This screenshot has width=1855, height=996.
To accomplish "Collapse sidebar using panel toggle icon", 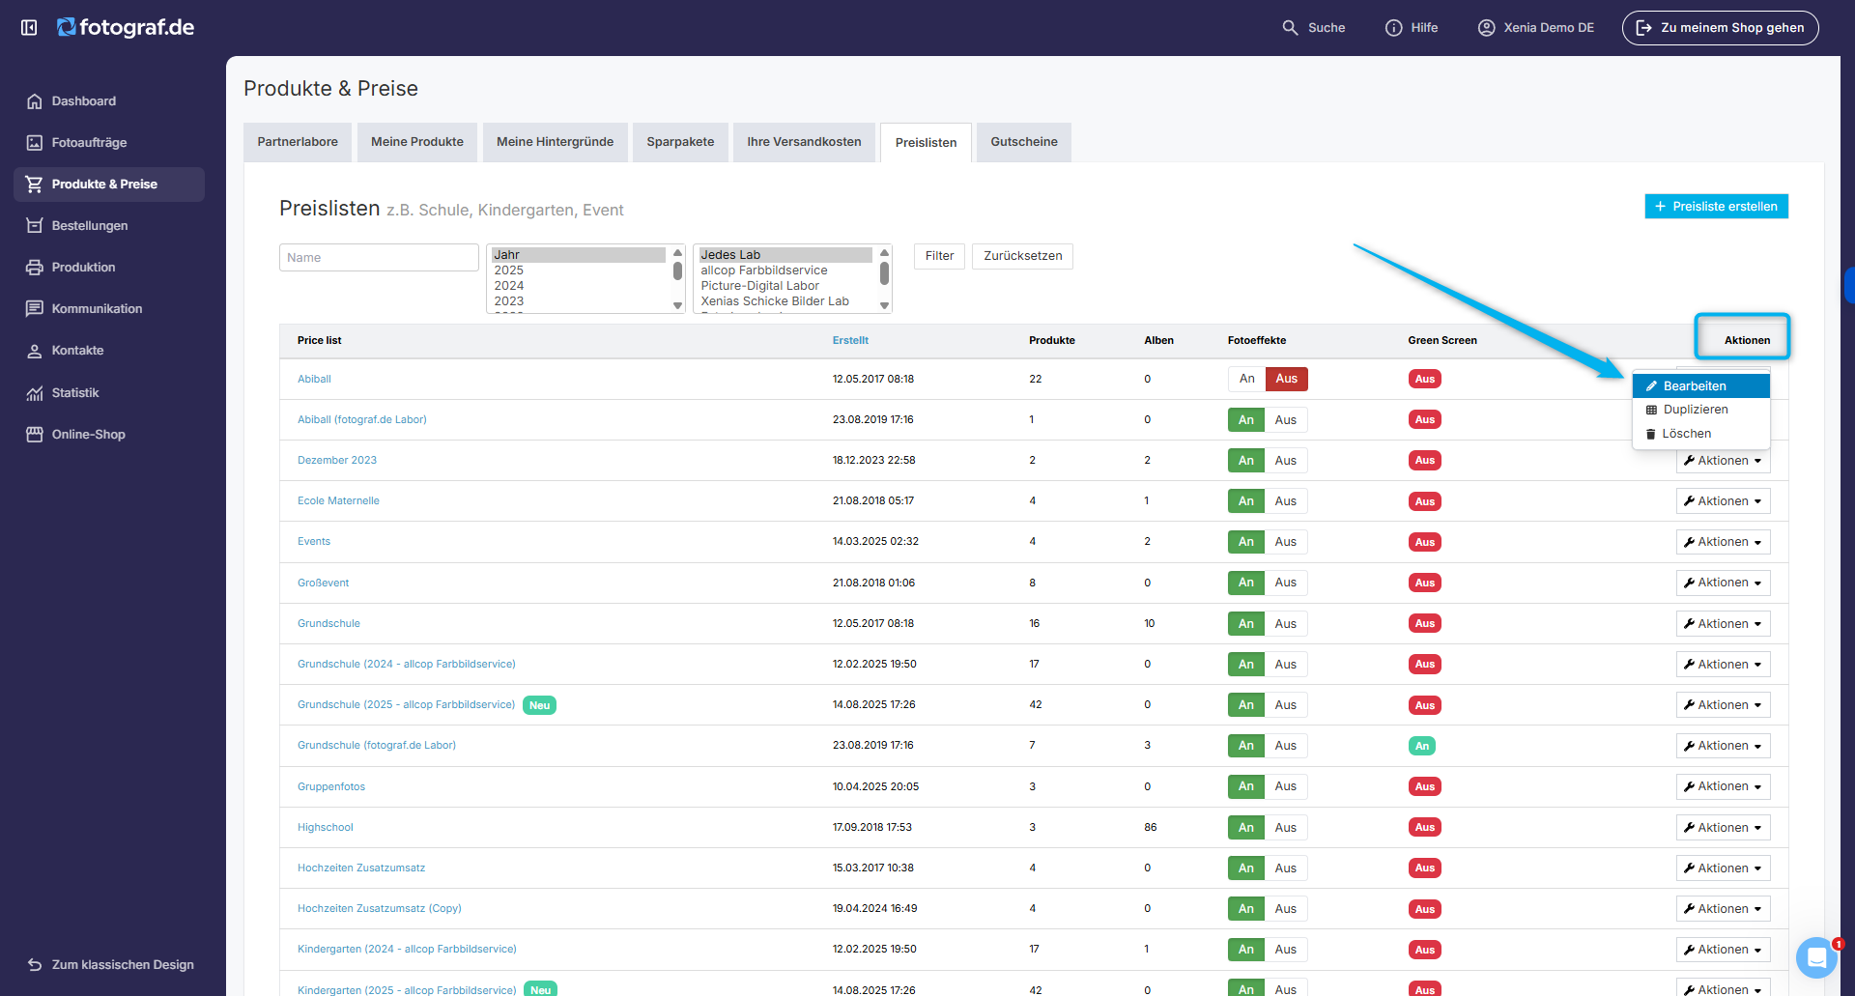I will (29, 28).
